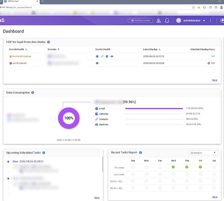Open a new browser tab
The image size is (224, 201).
[x=43, y=2]
